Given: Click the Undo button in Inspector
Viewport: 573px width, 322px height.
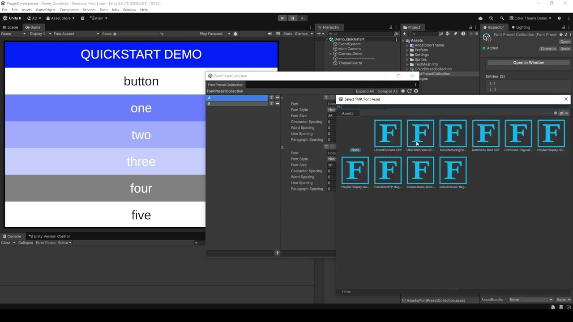Looking at the screenshot, I should [564, 49].
